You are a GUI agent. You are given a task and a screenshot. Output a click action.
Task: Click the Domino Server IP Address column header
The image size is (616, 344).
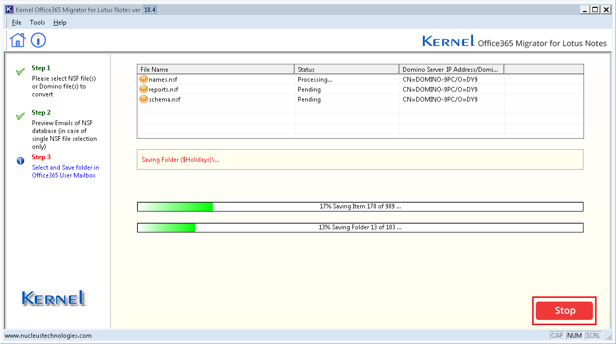click(x=452, y=70)
